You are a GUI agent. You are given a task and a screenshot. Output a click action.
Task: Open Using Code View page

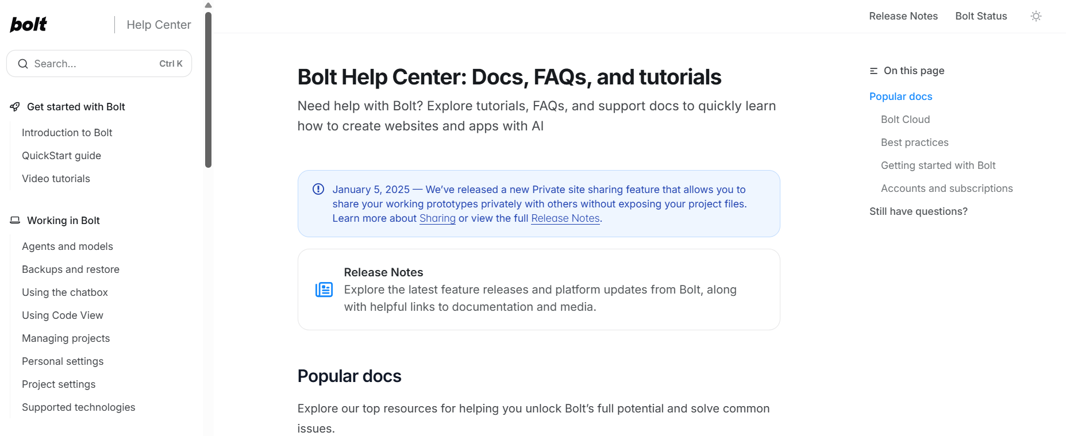tap(63, 315)
